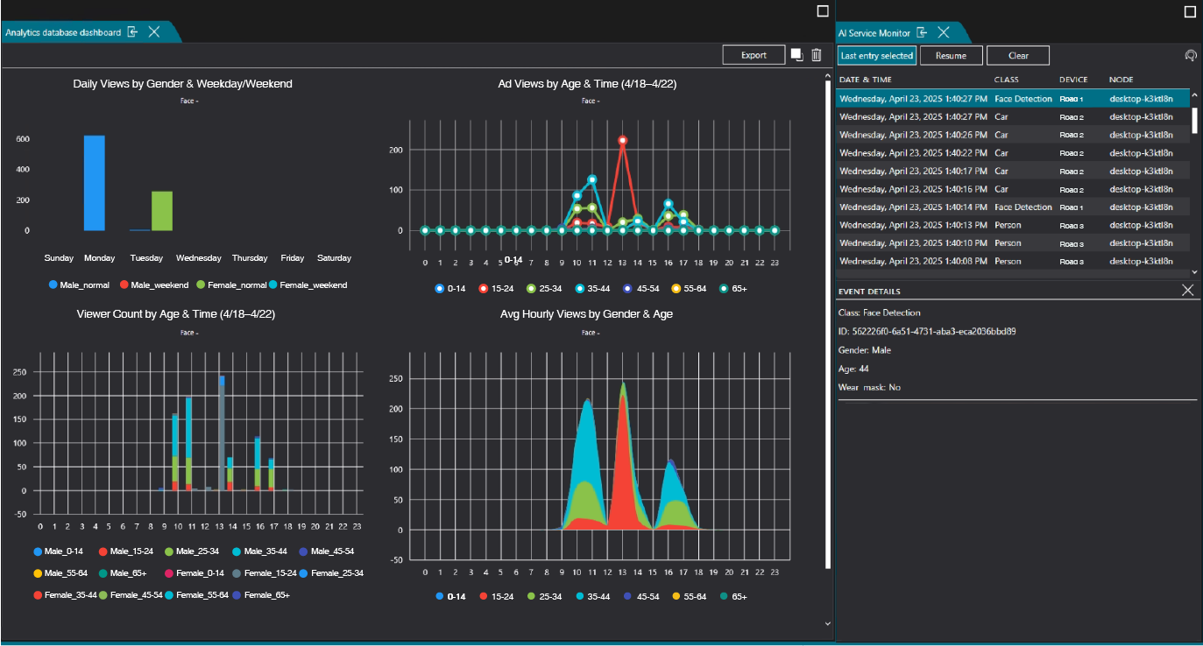Open Face dropdown under Avg Hourly Views chart
Viewport: 1203px width, 646px height.
click(x=590, y=333)
